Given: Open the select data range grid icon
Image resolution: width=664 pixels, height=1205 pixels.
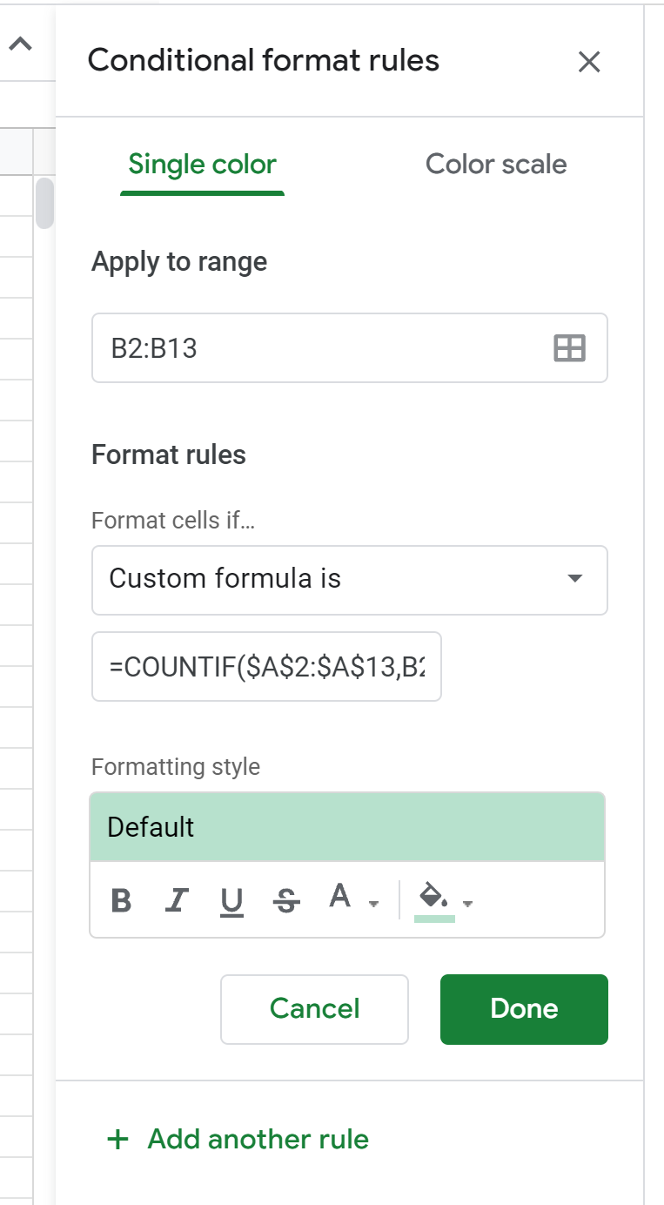Looking at the screenshot, I should 570,348.
